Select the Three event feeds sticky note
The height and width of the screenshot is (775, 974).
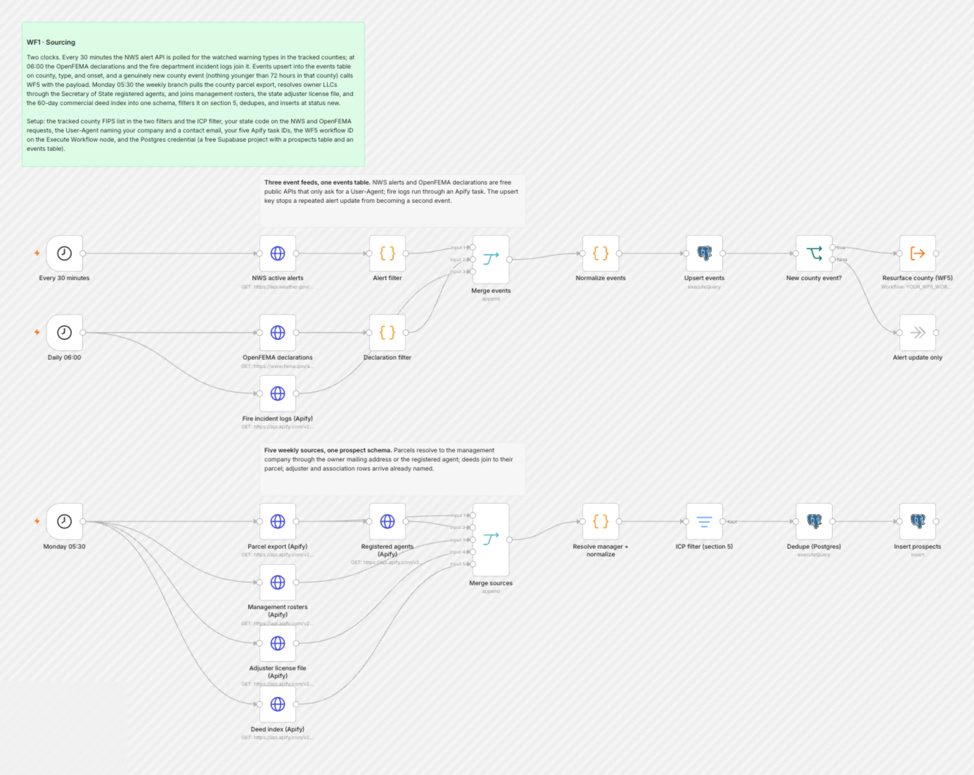[392, 201]
